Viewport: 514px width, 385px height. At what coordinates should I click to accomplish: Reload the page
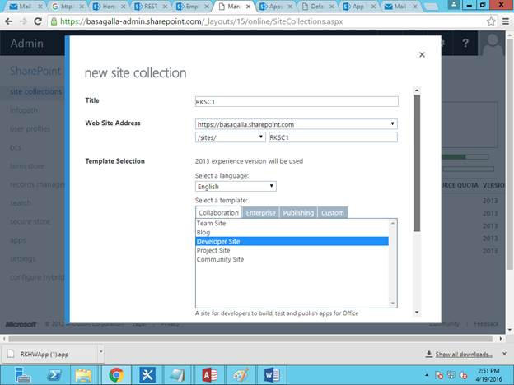point(38,21)
